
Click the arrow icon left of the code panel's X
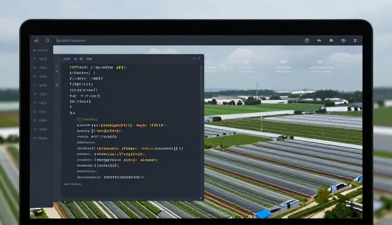194,58
